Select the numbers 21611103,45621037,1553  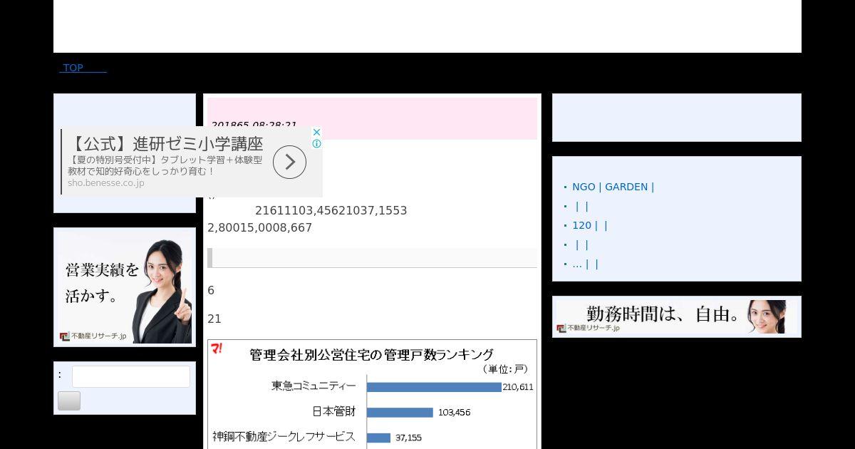(x=331, y=211)
